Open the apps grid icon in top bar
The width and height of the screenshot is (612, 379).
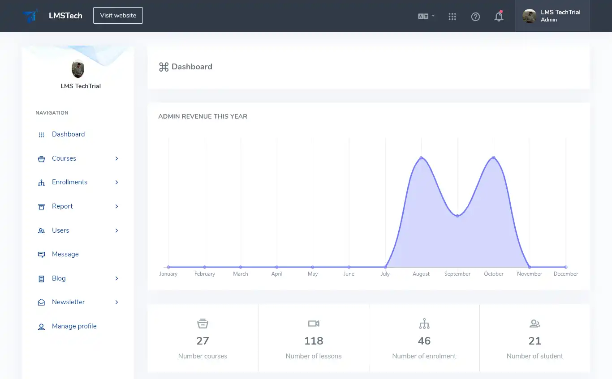coord(452,16)
